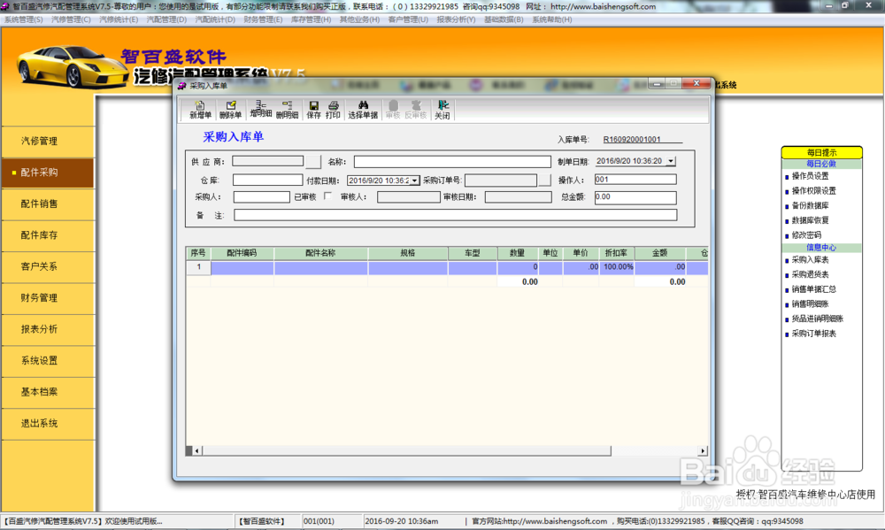Screen dimensions: 885x530
Task: Open the 汽配管理(D) menu
Action: point(166,19)
